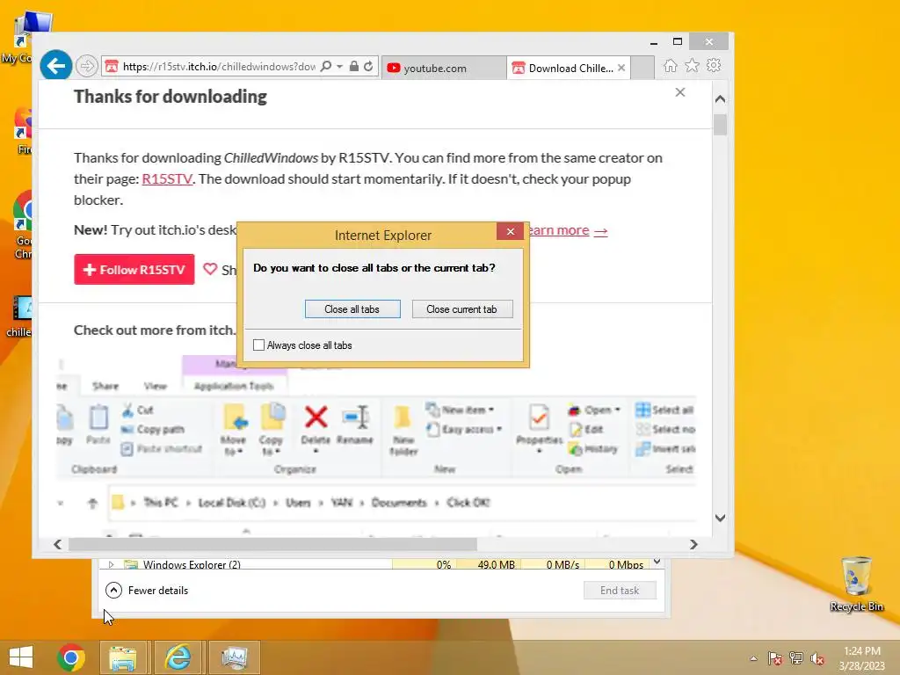900x675 pixels.
Task: Click the Task Manager list scroll down arrow
Action: pos(657,562)
